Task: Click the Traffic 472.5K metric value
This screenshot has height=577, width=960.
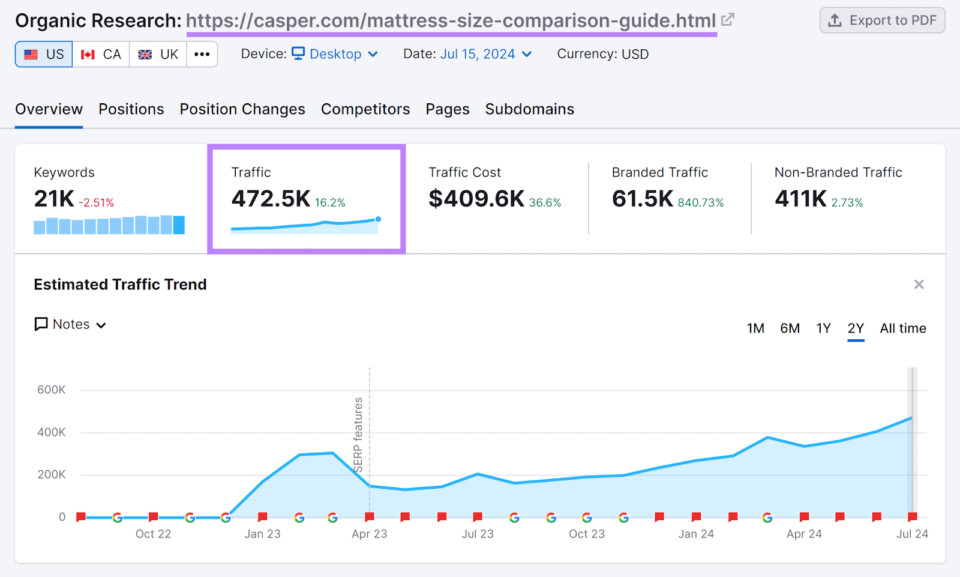Action: pyautogui.click(x=271, y=199)
